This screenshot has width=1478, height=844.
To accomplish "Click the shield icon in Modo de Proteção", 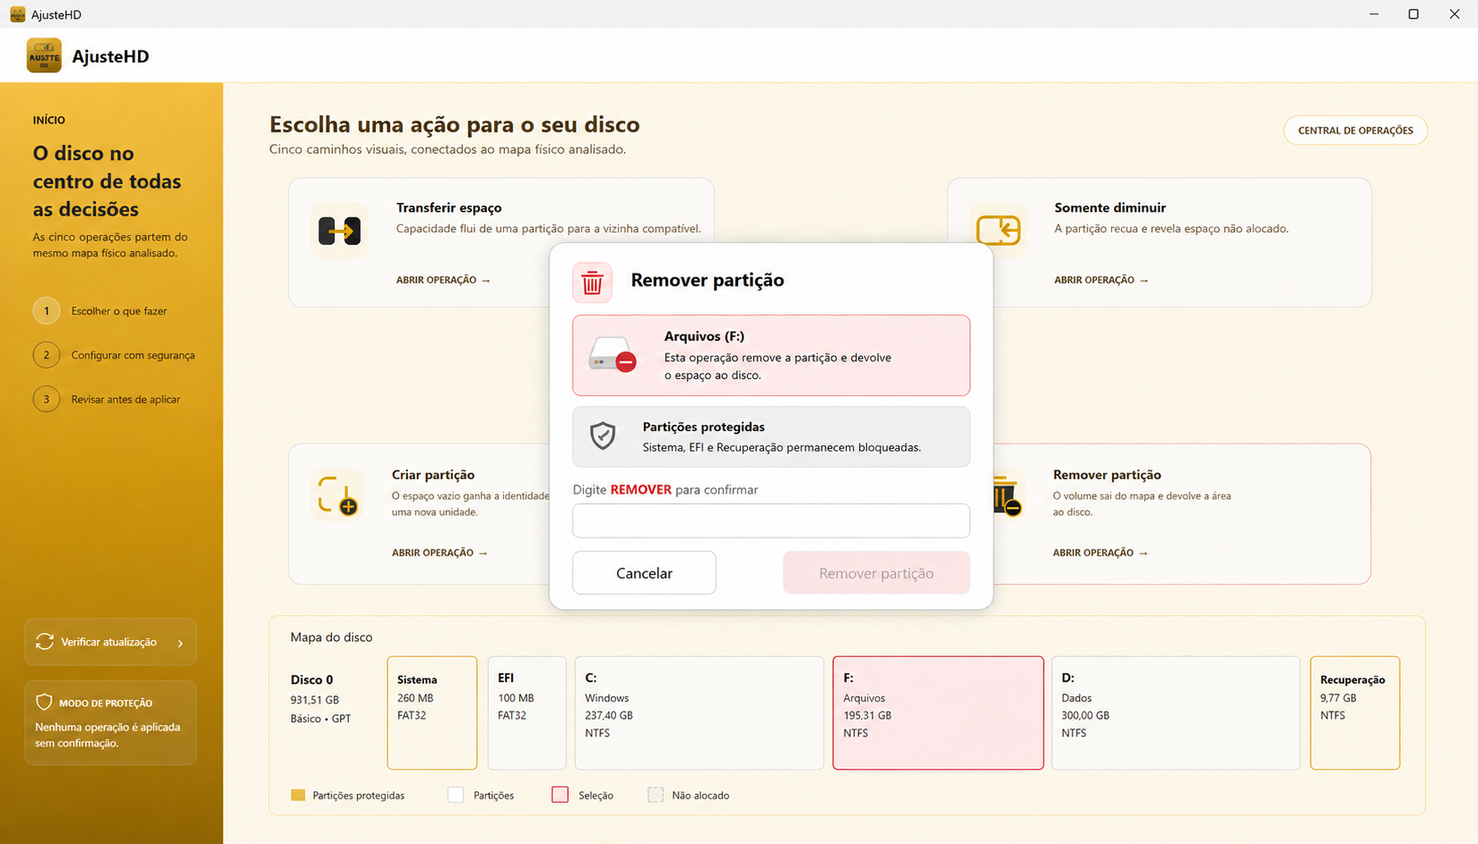I will point(44,702).
